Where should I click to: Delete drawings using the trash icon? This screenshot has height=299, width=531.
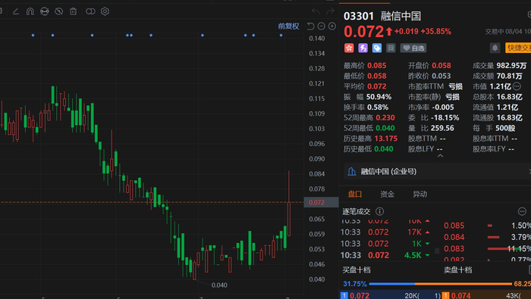(73, 11)
